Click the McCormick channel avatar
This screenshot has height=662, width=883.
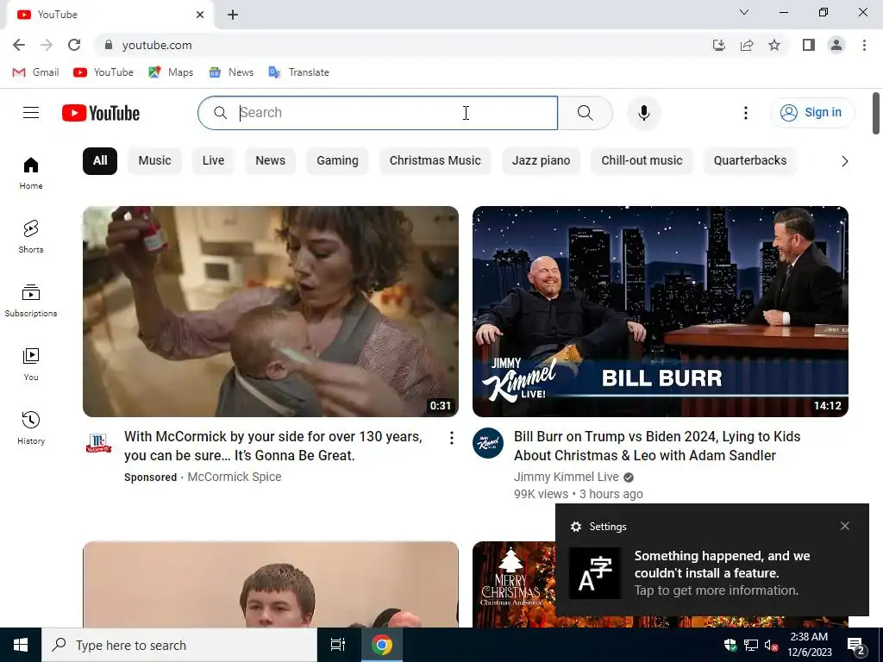[98, 442]
